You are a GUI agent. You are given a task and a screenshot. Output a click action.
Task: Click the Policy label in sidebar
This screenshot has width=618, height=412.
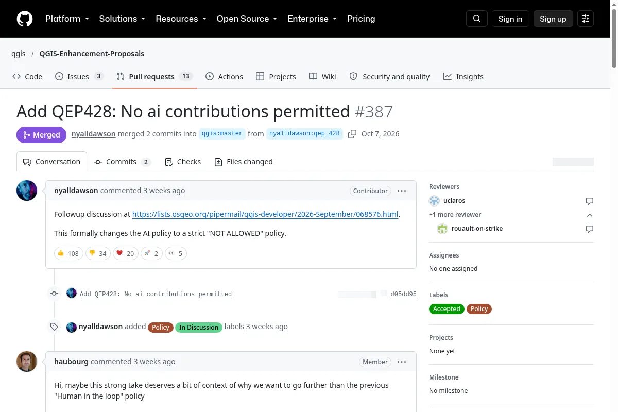(479, 309)
